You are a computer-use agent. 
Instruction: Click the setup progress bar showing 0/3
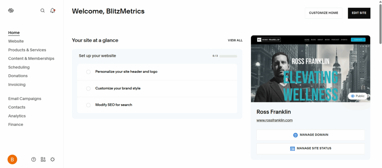228,56
